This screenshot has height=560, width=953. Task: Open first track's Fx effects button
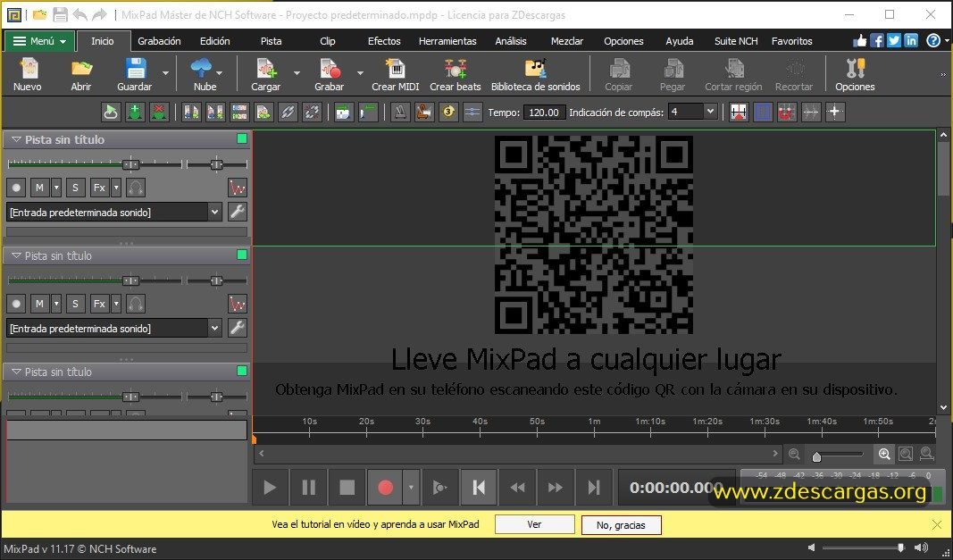coord(99,188)
